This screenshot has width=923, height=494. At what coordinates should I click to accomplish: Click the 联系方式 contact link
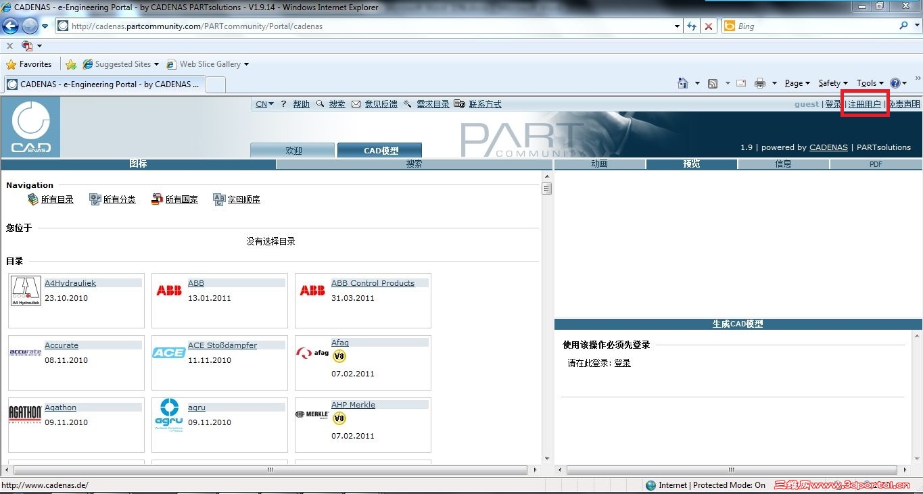click(x=485, y=104)
